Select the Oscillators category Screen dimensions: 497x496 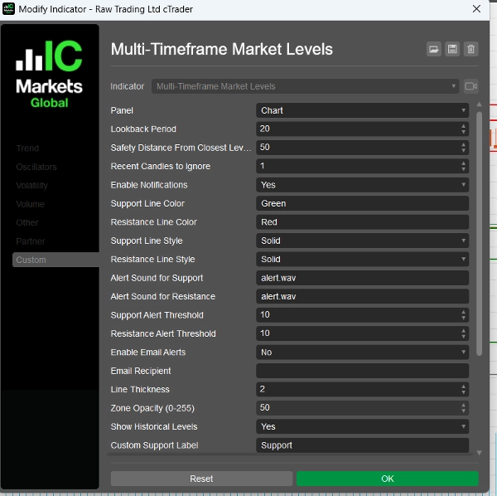36,167
